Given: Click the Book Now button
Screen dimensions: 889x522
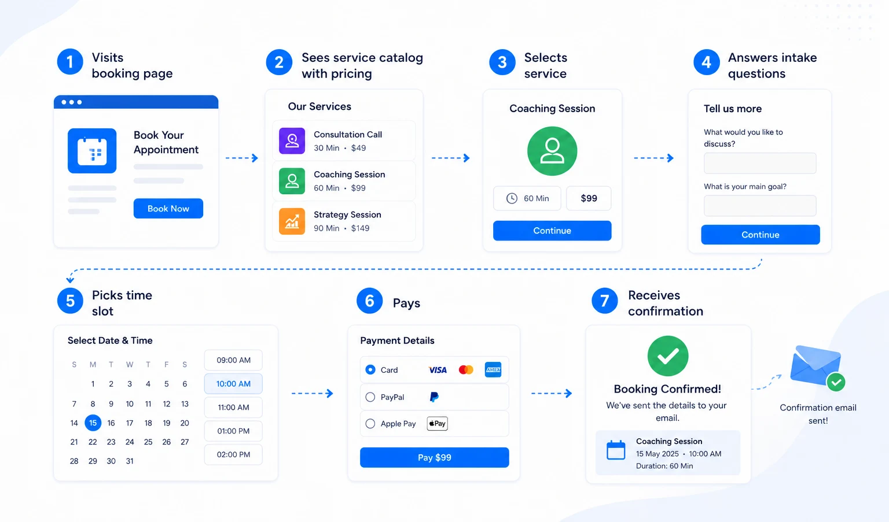Looking at the screenshot, I should coord(168,209).
